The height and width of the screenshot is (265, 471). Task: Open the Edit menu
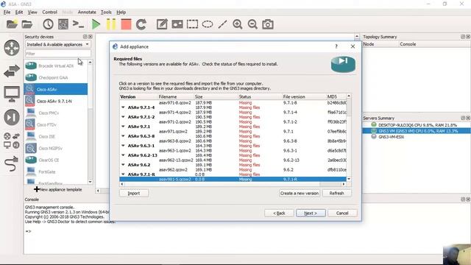pyautogui.click(x=19, y=12)
